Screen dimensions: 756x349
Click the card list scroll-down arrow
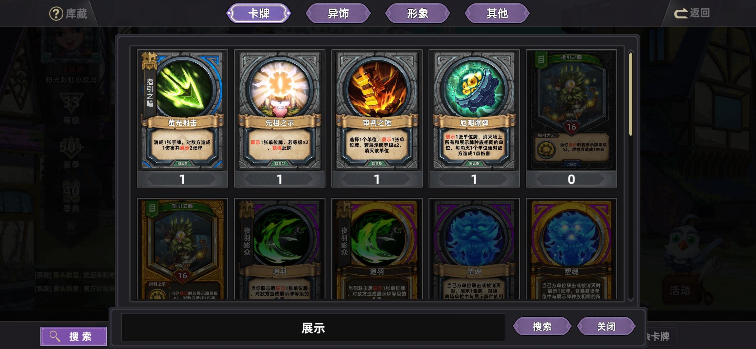[x=630, y=299]
